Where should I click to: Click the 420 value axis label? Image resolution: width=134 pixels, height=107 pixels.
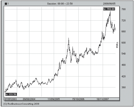click(124, 76)
